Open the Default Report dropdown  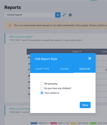[x=29, y=15]
